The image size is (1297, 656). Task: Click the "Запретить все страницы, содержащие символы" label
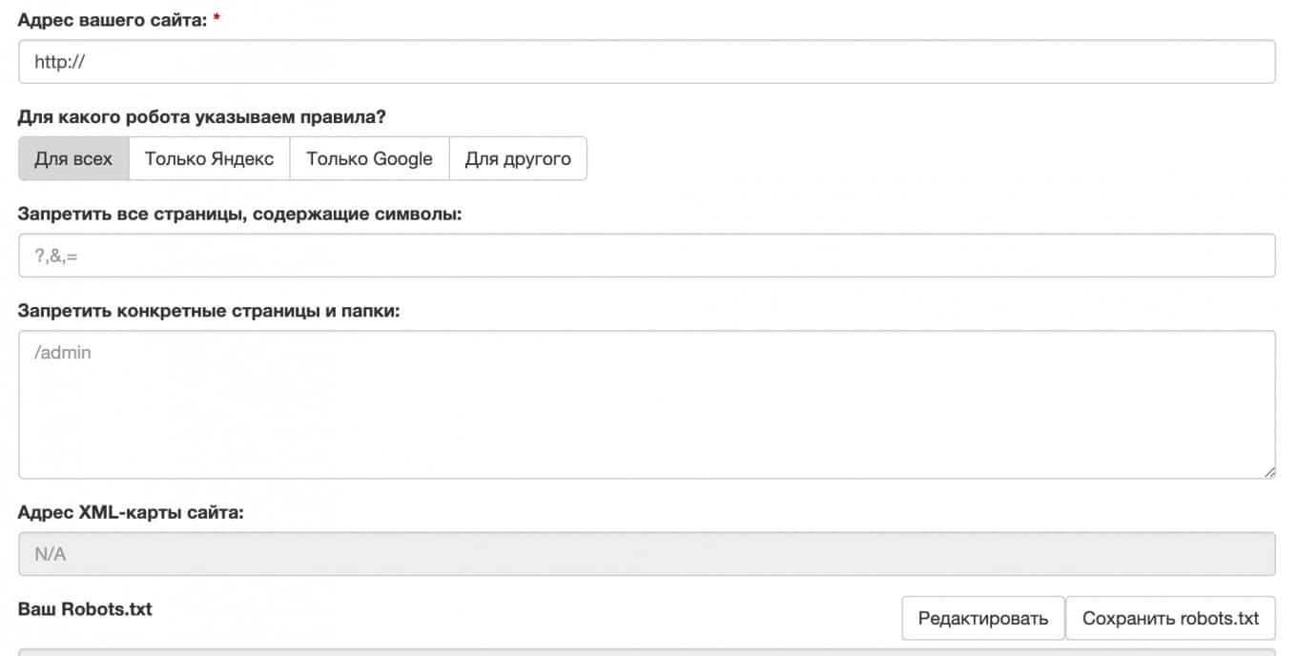click(x=239, y=214)
